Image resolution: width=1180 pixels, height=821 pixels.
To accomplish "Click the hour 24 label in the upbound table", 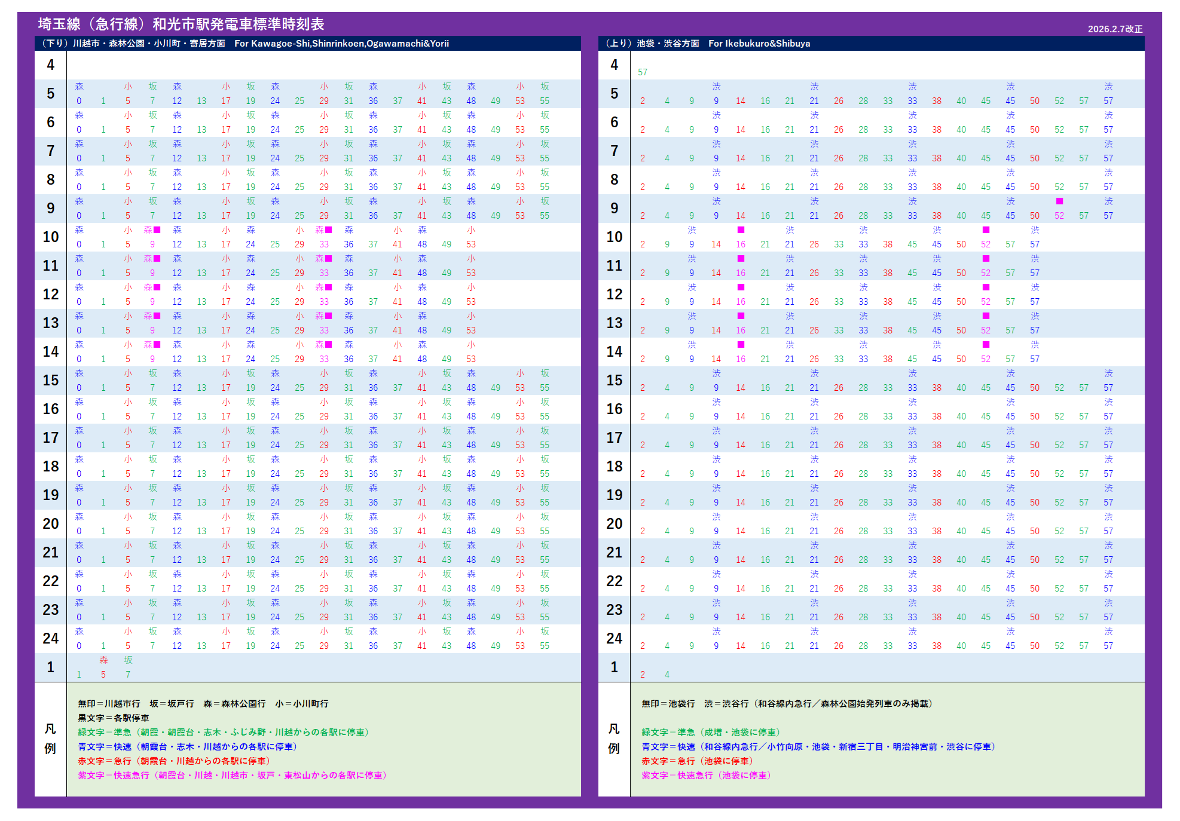I will coord(614,639).
